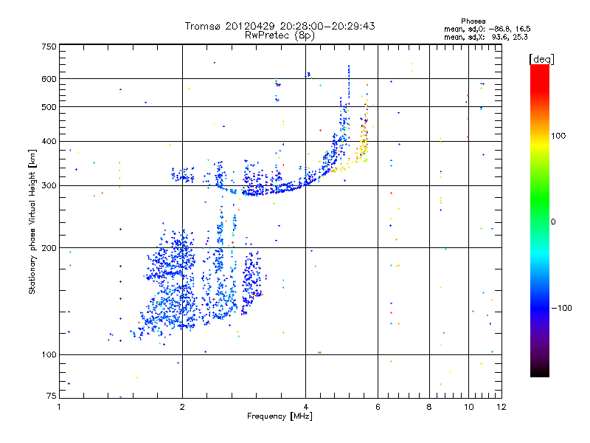Click the colorbar tick label '-100'
Viewport: 590px width, 443px height.
562,308
